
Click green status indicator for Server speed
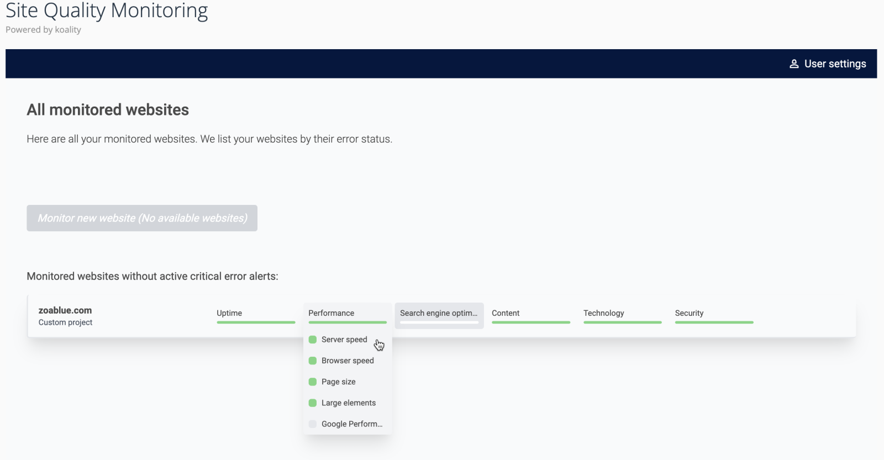pyautogui.click(x=313, y=340)
